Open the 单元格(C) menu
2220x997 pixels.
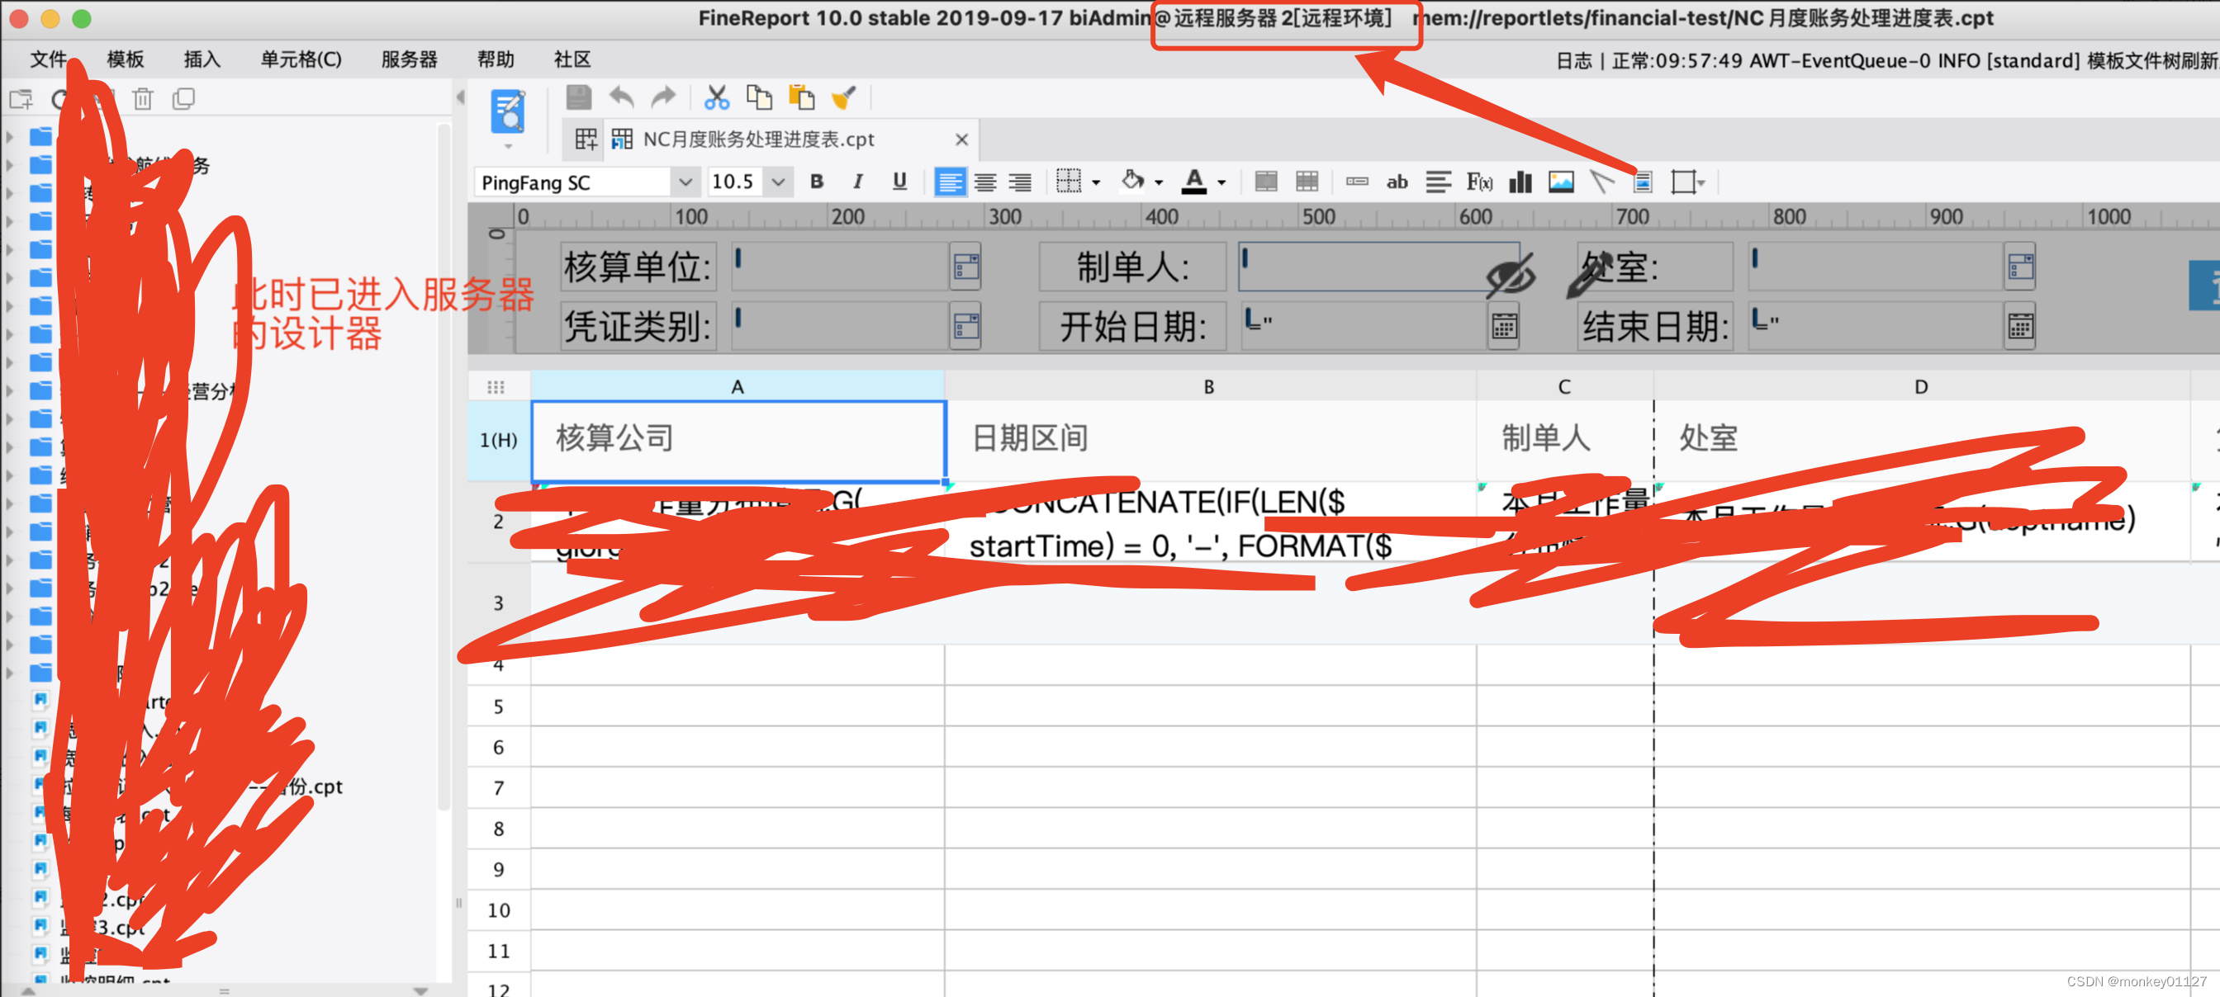[x=301, y=59]
